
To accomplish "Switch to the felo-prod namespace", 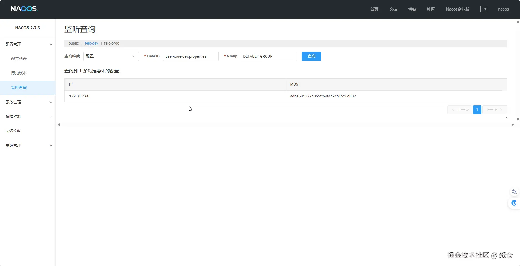I will click(x=112, y=43).
